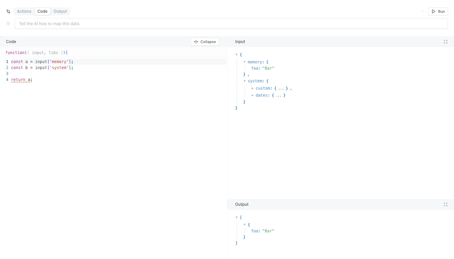The image size is (454, 259).
Task: Place cursor on return a; code line
Action: (116, 80)
